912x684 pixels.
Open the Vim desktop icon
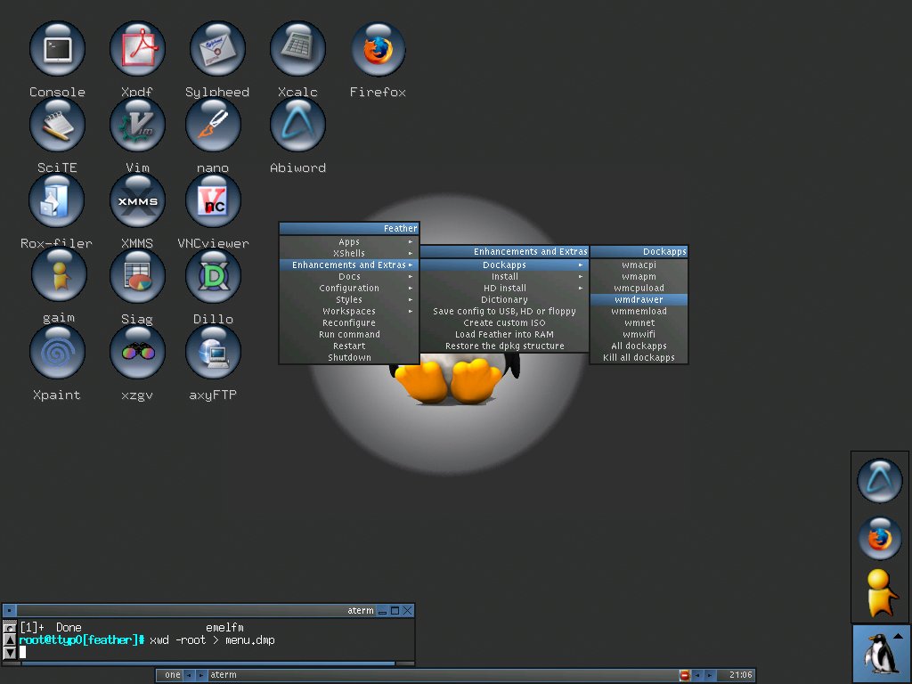click(x=137, y=125)
